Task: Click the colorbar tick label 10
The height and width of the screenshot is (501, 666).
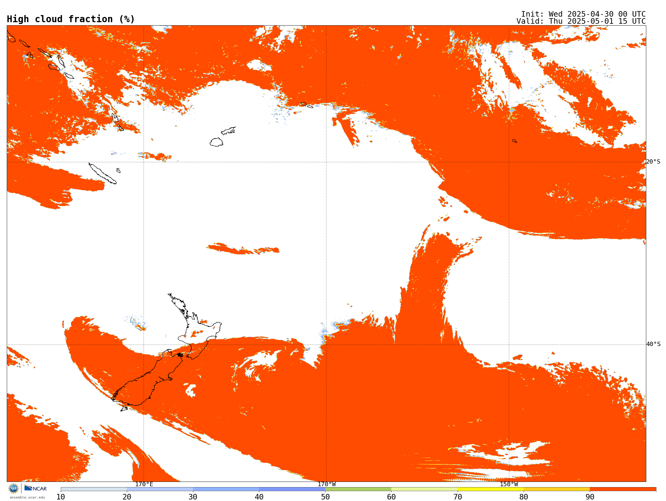Action: (x=61, y=497)
